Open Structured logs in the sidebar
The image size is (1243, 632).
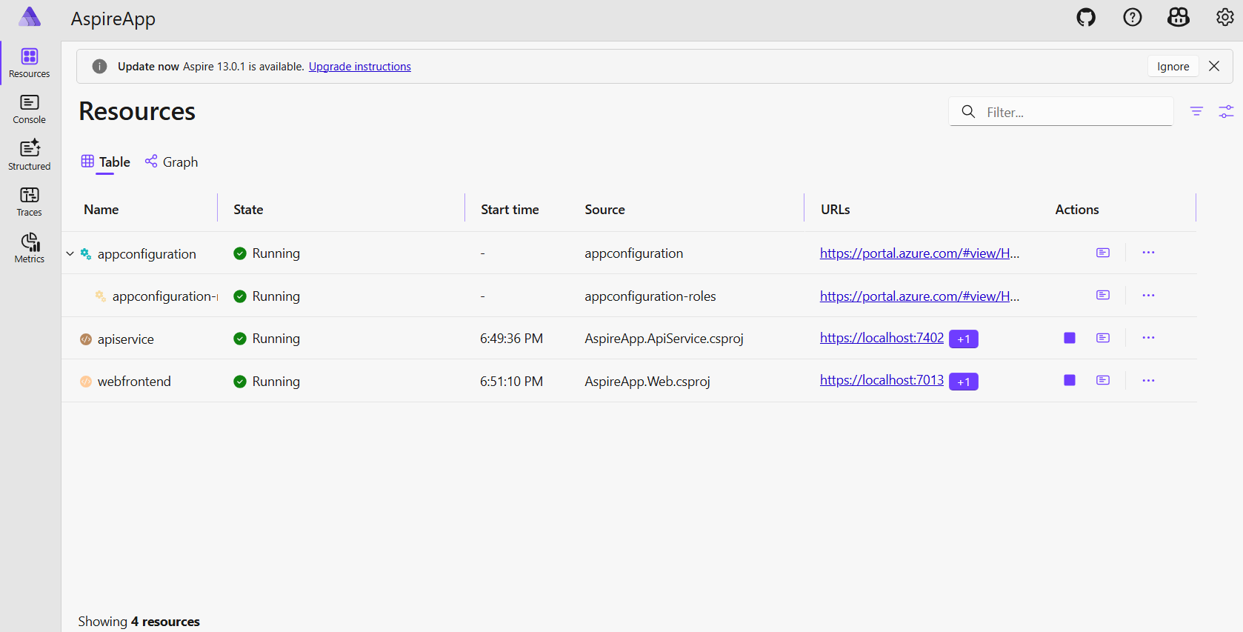pos(30,156)
